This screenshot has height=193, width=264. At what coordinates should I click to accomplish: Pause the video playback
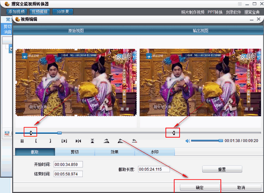pyautogui.click(x=22, y=141)
